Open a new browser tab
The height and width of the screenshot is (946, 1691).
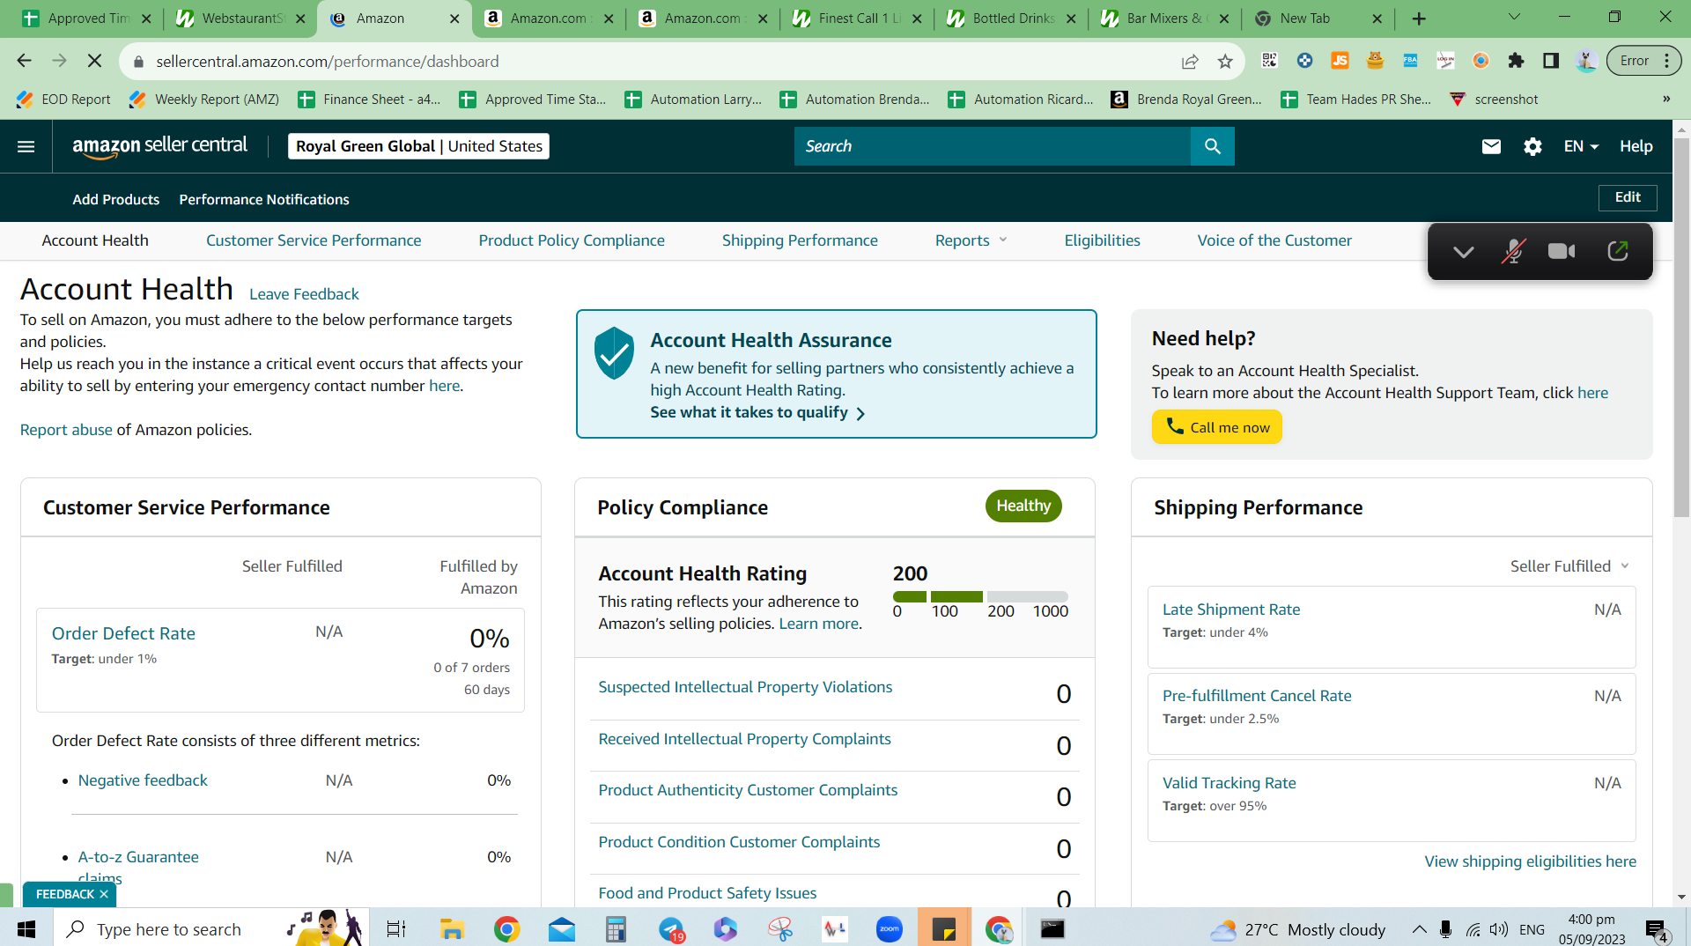(1419, 18)
